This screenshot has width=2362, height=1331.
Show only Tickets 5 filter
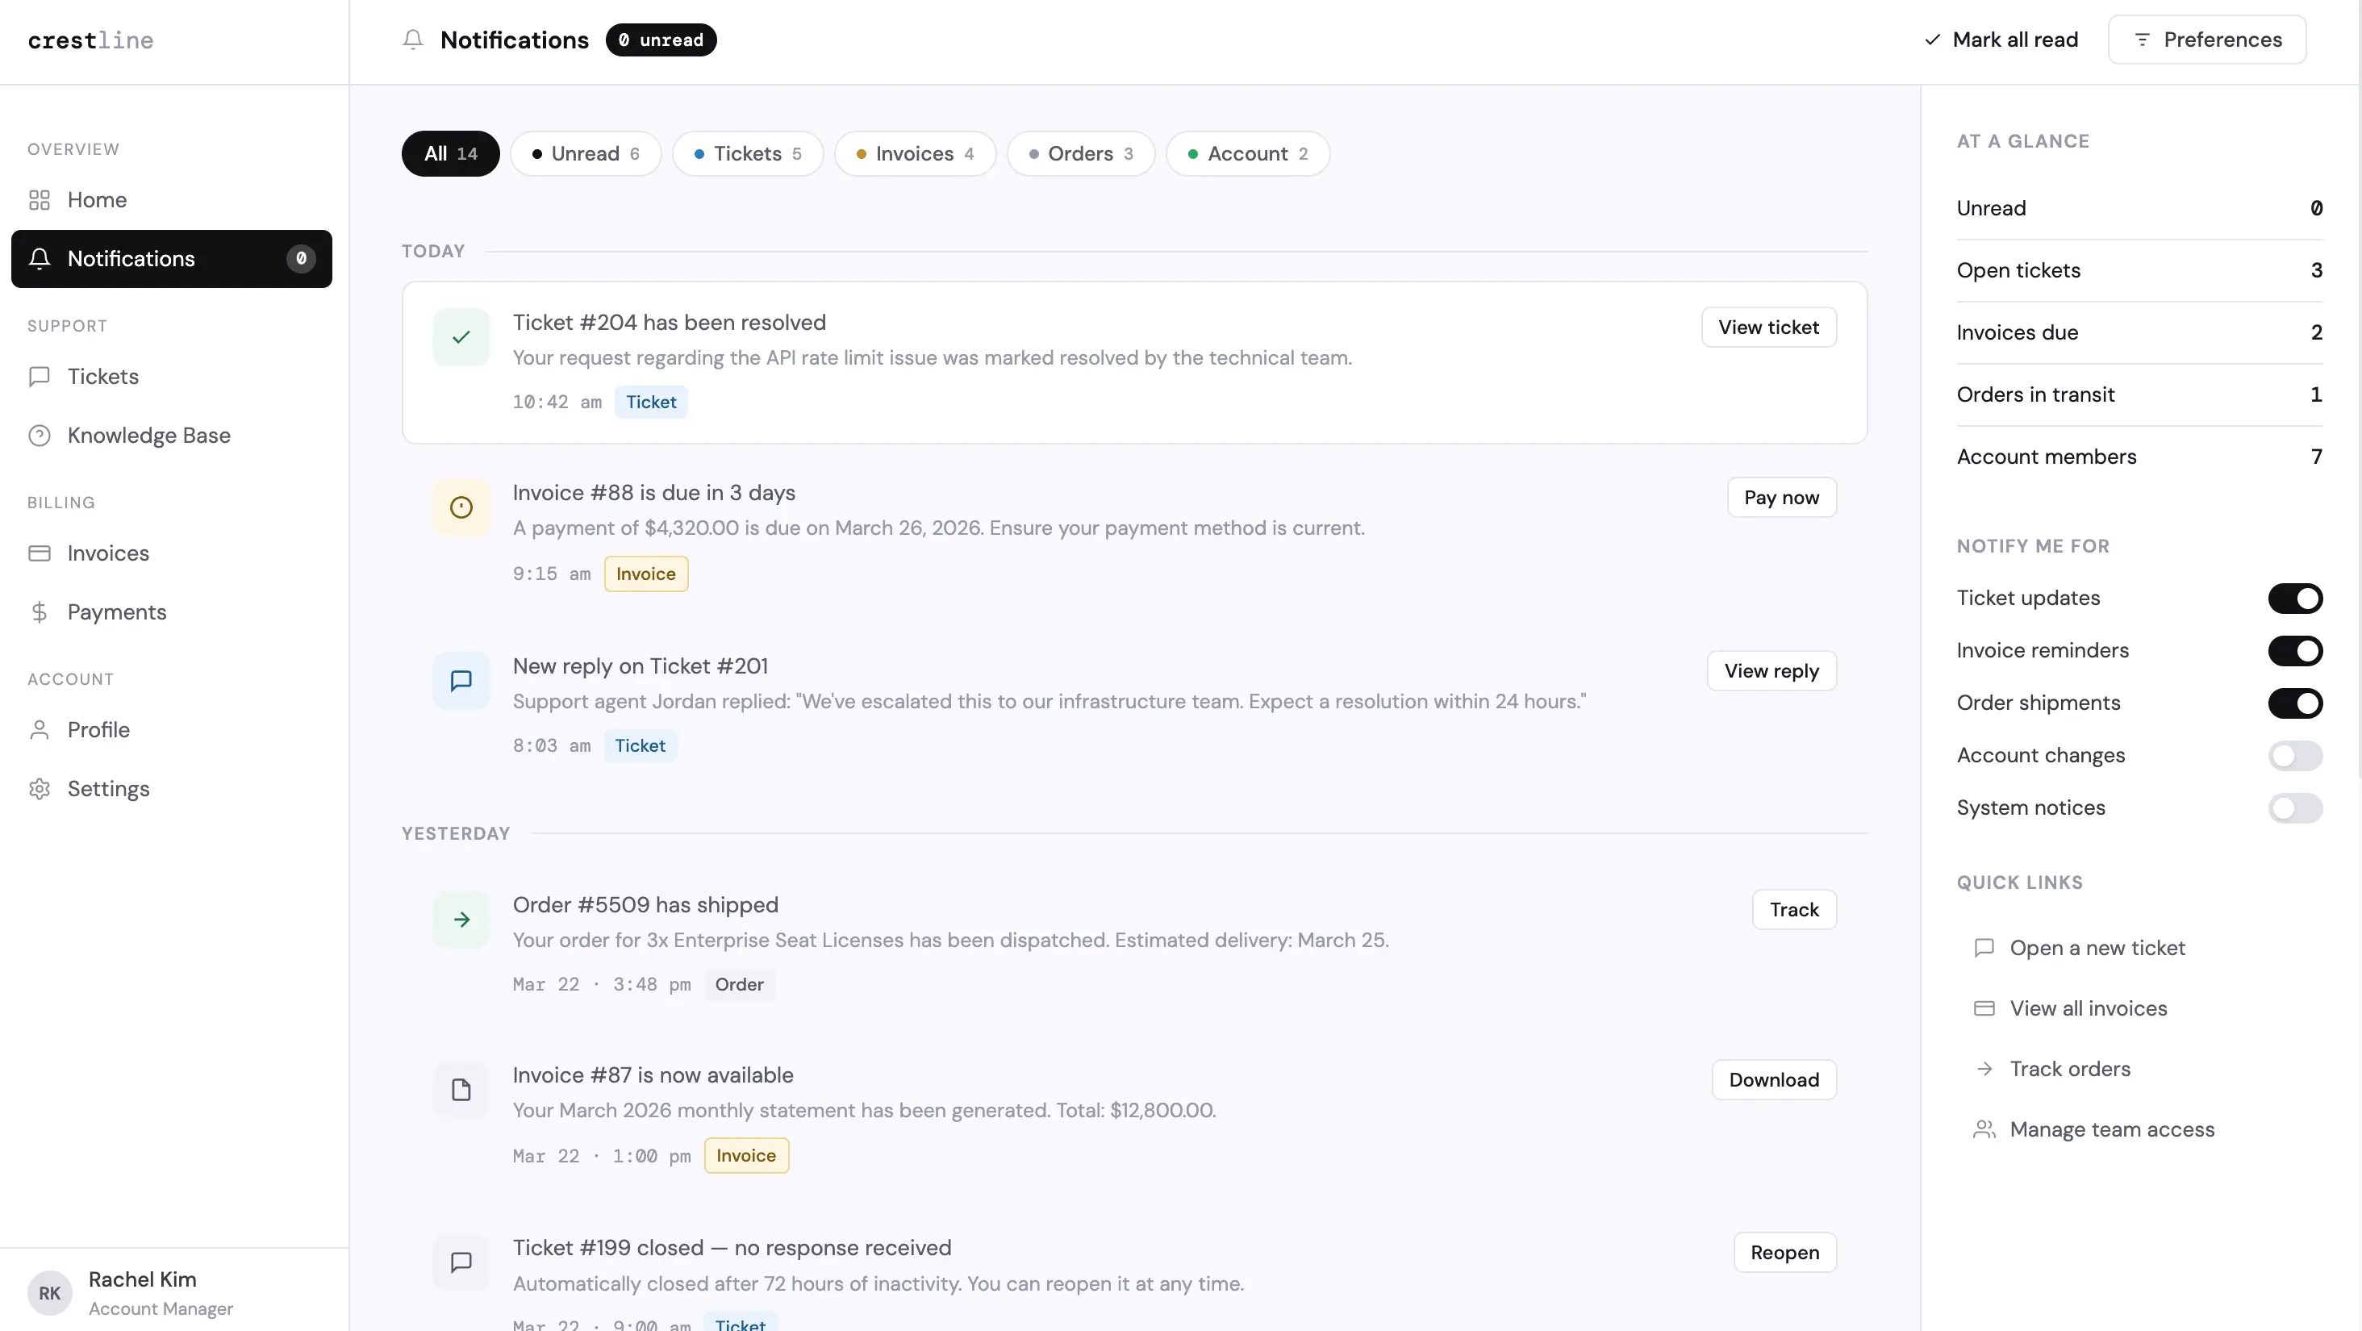[747, 153]
